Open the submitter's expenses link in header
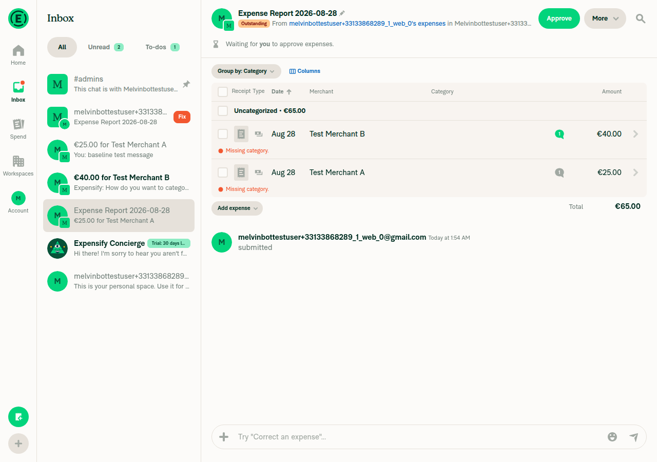The width and height of the screenshot is (657, 462). coord(368,24)
